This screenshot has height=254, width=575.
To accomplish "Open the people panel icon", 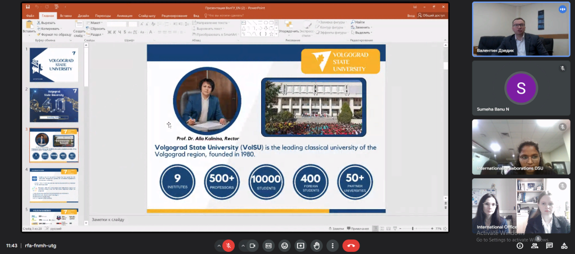I will (x=535, y=246).
